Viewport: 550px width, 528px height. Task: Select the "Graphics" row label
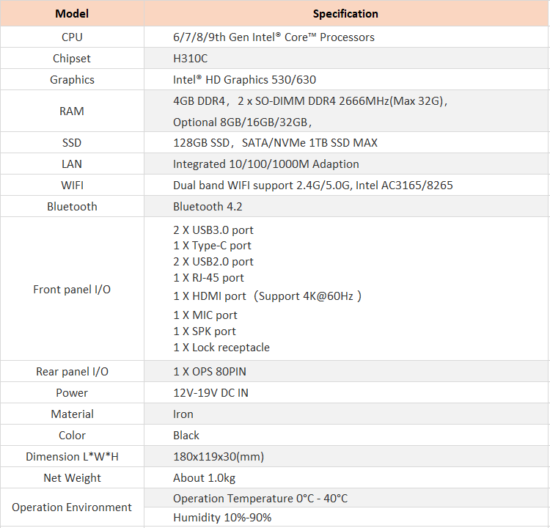72,80
